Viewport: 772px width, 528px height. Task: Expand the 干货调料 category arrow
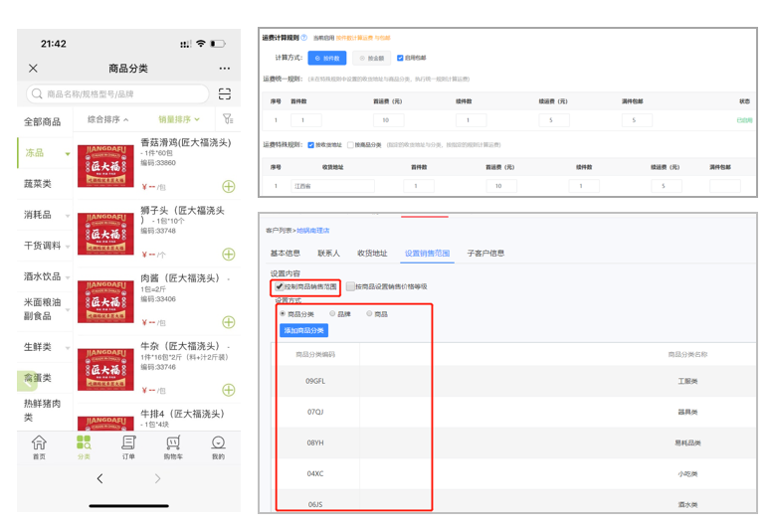click(68, 246)
